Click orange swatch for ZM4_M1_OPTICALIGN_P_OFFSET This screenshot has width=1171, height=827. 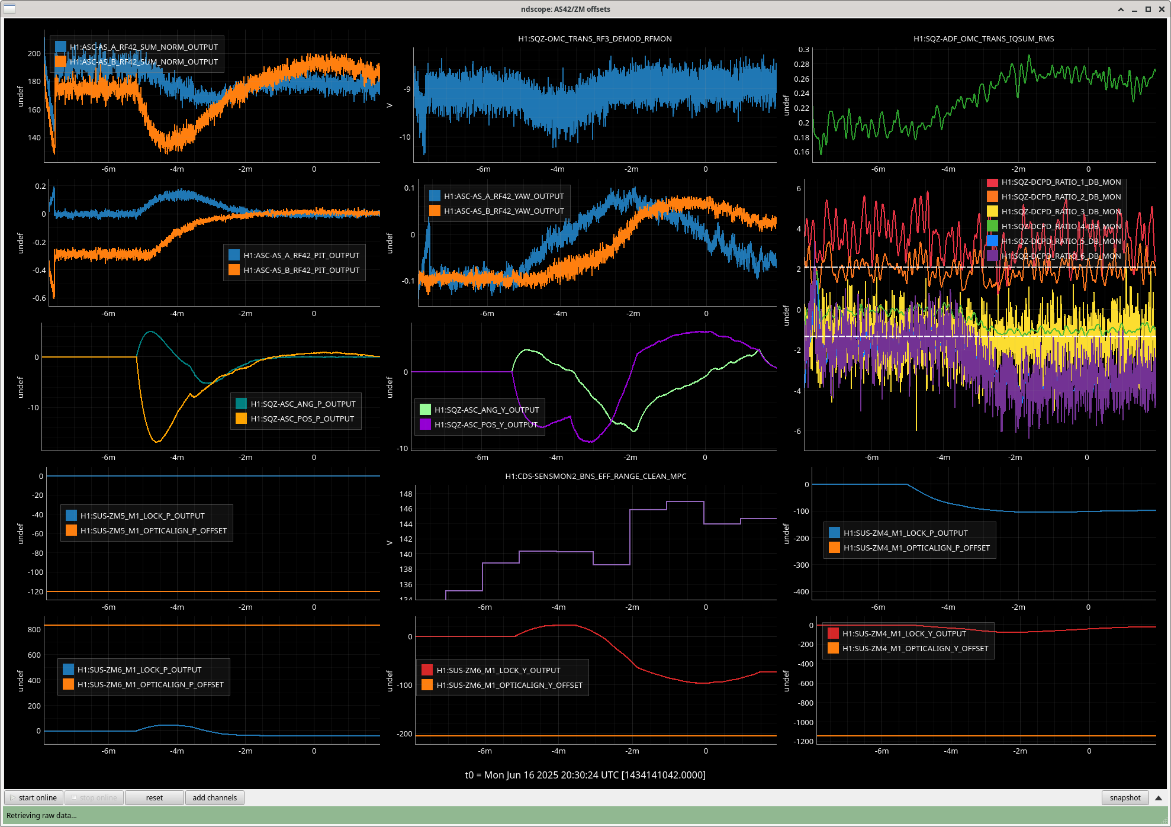tap(835, 548)
